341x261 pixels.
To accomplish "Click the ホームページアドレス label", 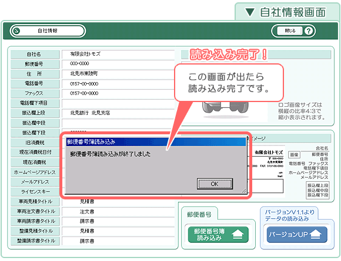I will tap(35, 172).
